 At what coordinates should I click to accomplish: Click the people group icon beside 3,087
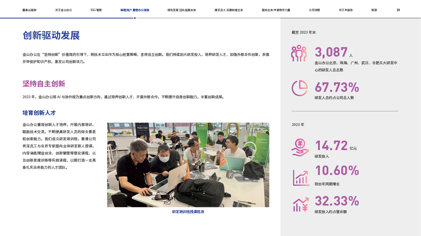299,53
